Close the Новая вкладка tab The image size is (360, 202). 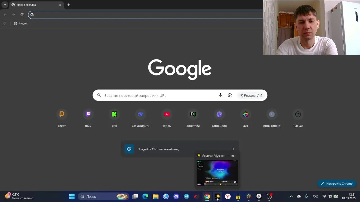60,5
